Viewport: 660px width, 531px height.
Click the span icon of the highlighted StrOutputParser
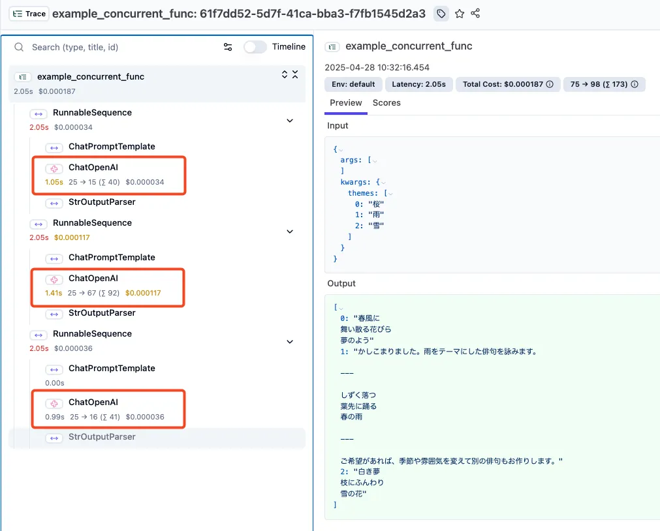click(54, 438)
